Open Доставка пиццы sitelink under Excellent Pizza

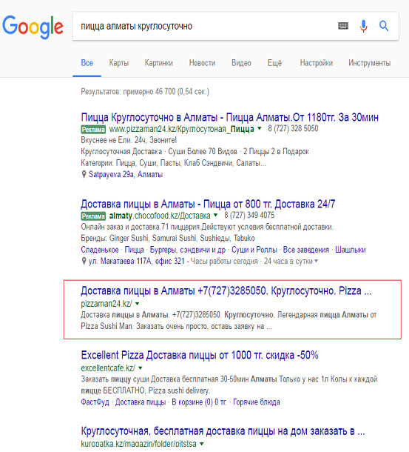[141, 402]
